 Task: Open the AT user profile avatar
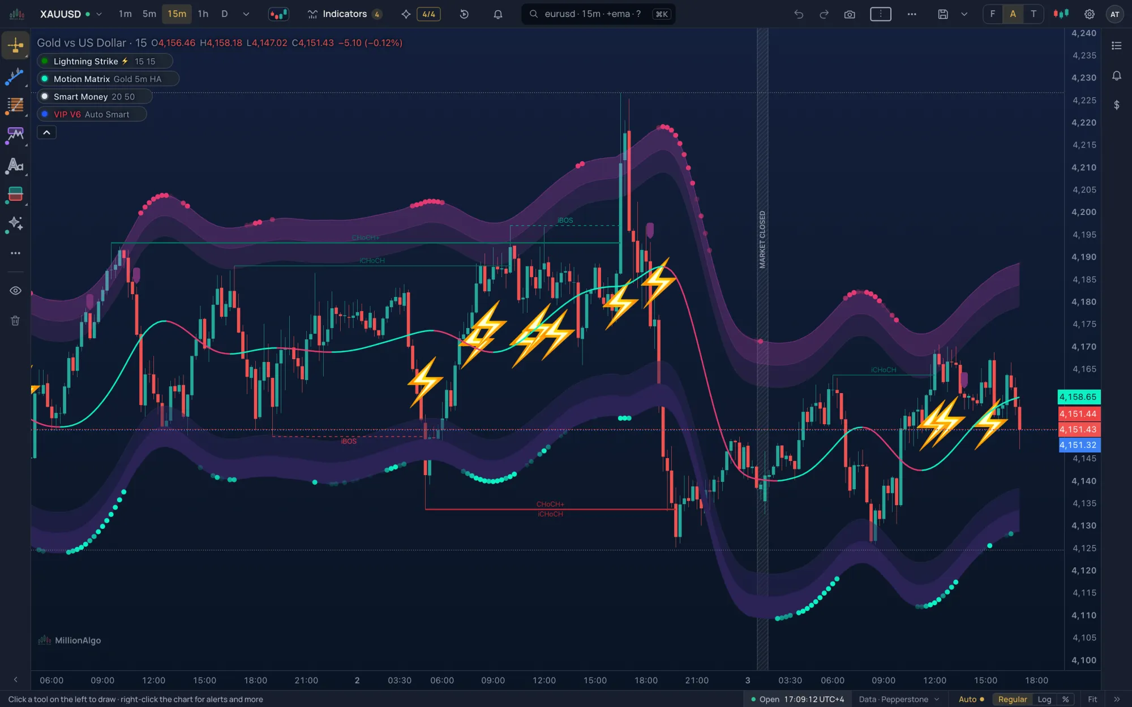click(x=1114, y=14)
